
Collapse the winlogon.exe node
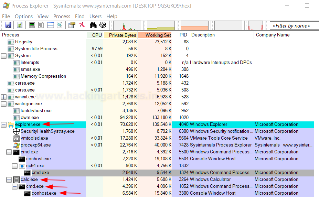click(4, 104)
